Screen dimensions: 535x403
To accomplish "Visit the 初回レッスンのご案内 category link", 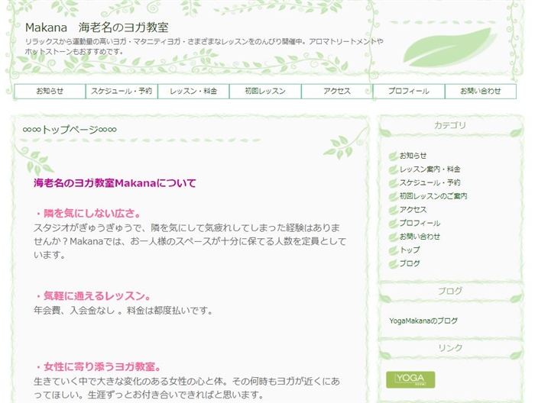I will (x=433, y=196).
